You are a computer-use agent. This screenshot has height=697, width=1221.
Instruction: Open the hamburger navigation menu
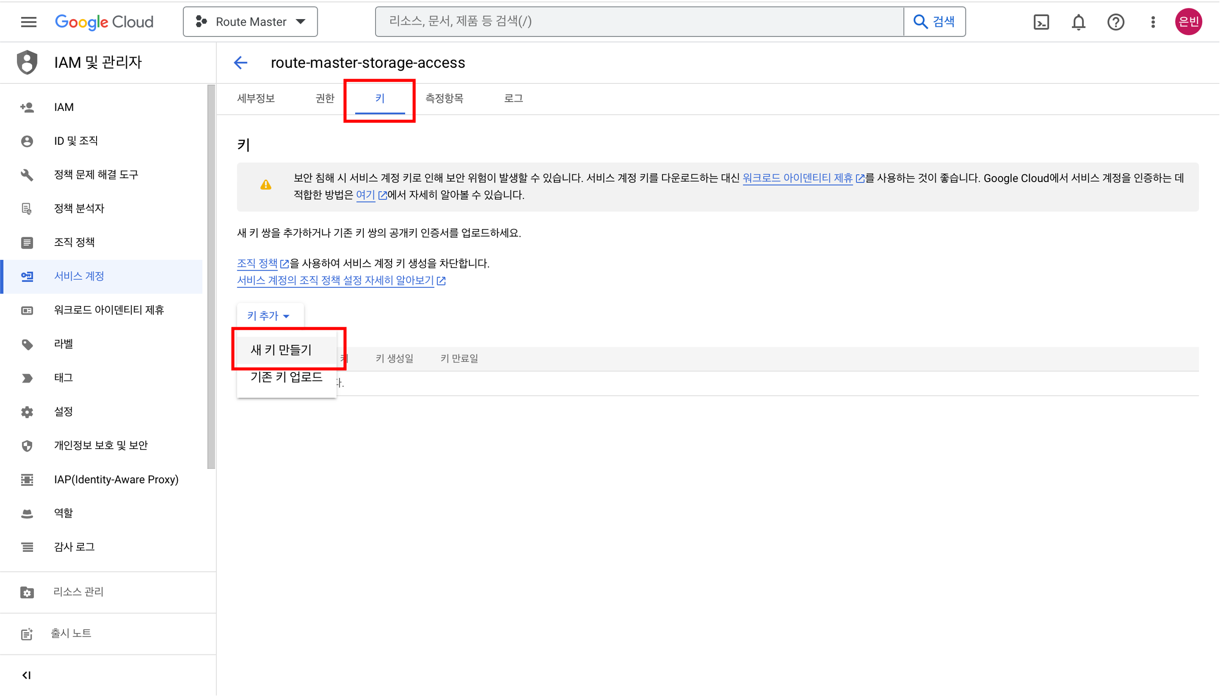point(29,22)
